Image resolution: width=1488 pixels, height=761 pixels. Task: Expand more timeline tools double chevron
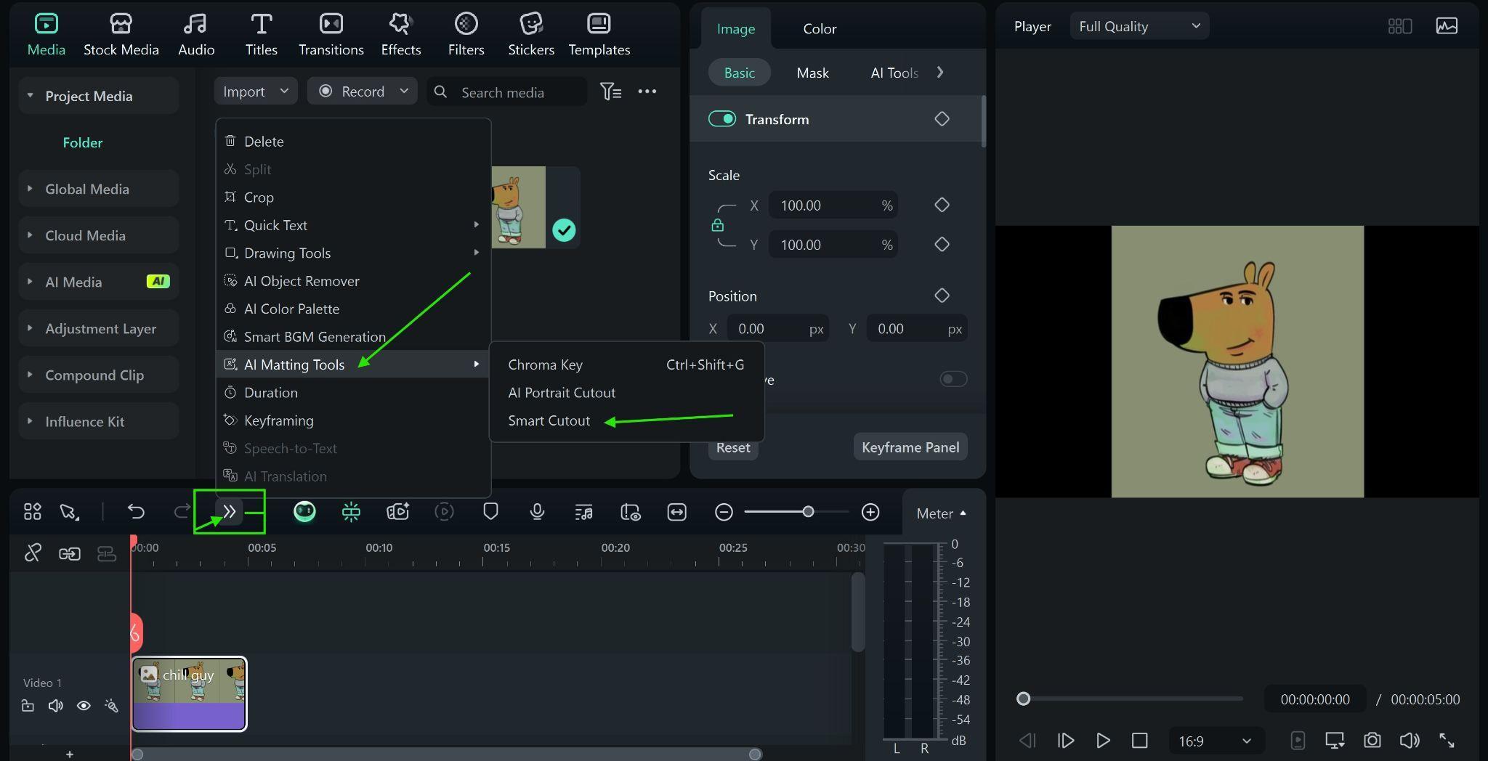coord(230,512)
